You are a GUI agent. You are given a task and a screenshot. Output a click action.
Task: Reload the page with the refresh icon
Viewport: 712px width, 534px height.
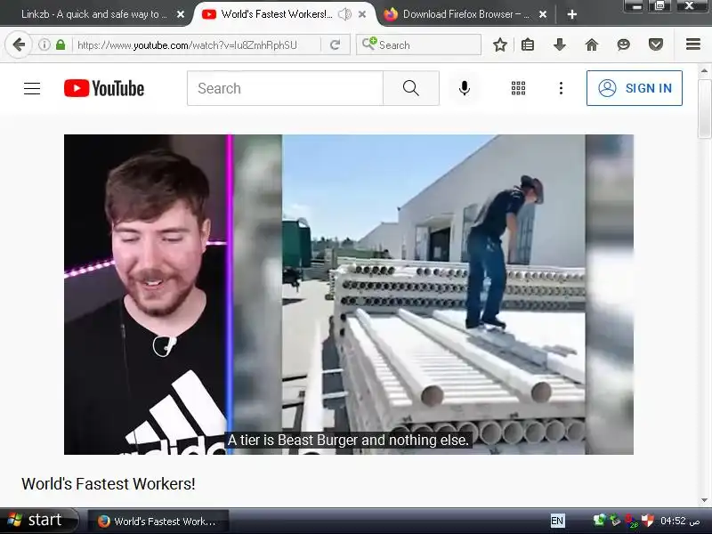336,44
